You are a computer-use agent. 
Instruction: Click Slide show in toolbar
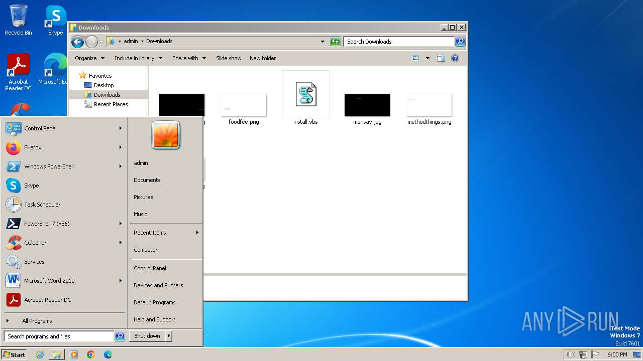[229, 58]
